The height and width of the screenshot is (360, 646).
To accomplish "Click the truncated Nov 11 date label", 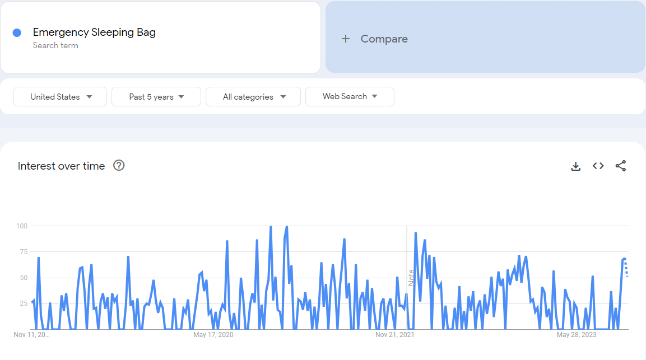I will [31, 335].
